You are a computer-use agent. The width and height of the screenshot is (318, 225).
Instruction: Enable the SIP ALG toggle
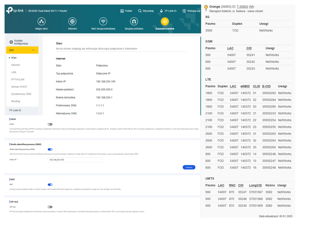tap(50, 207)
